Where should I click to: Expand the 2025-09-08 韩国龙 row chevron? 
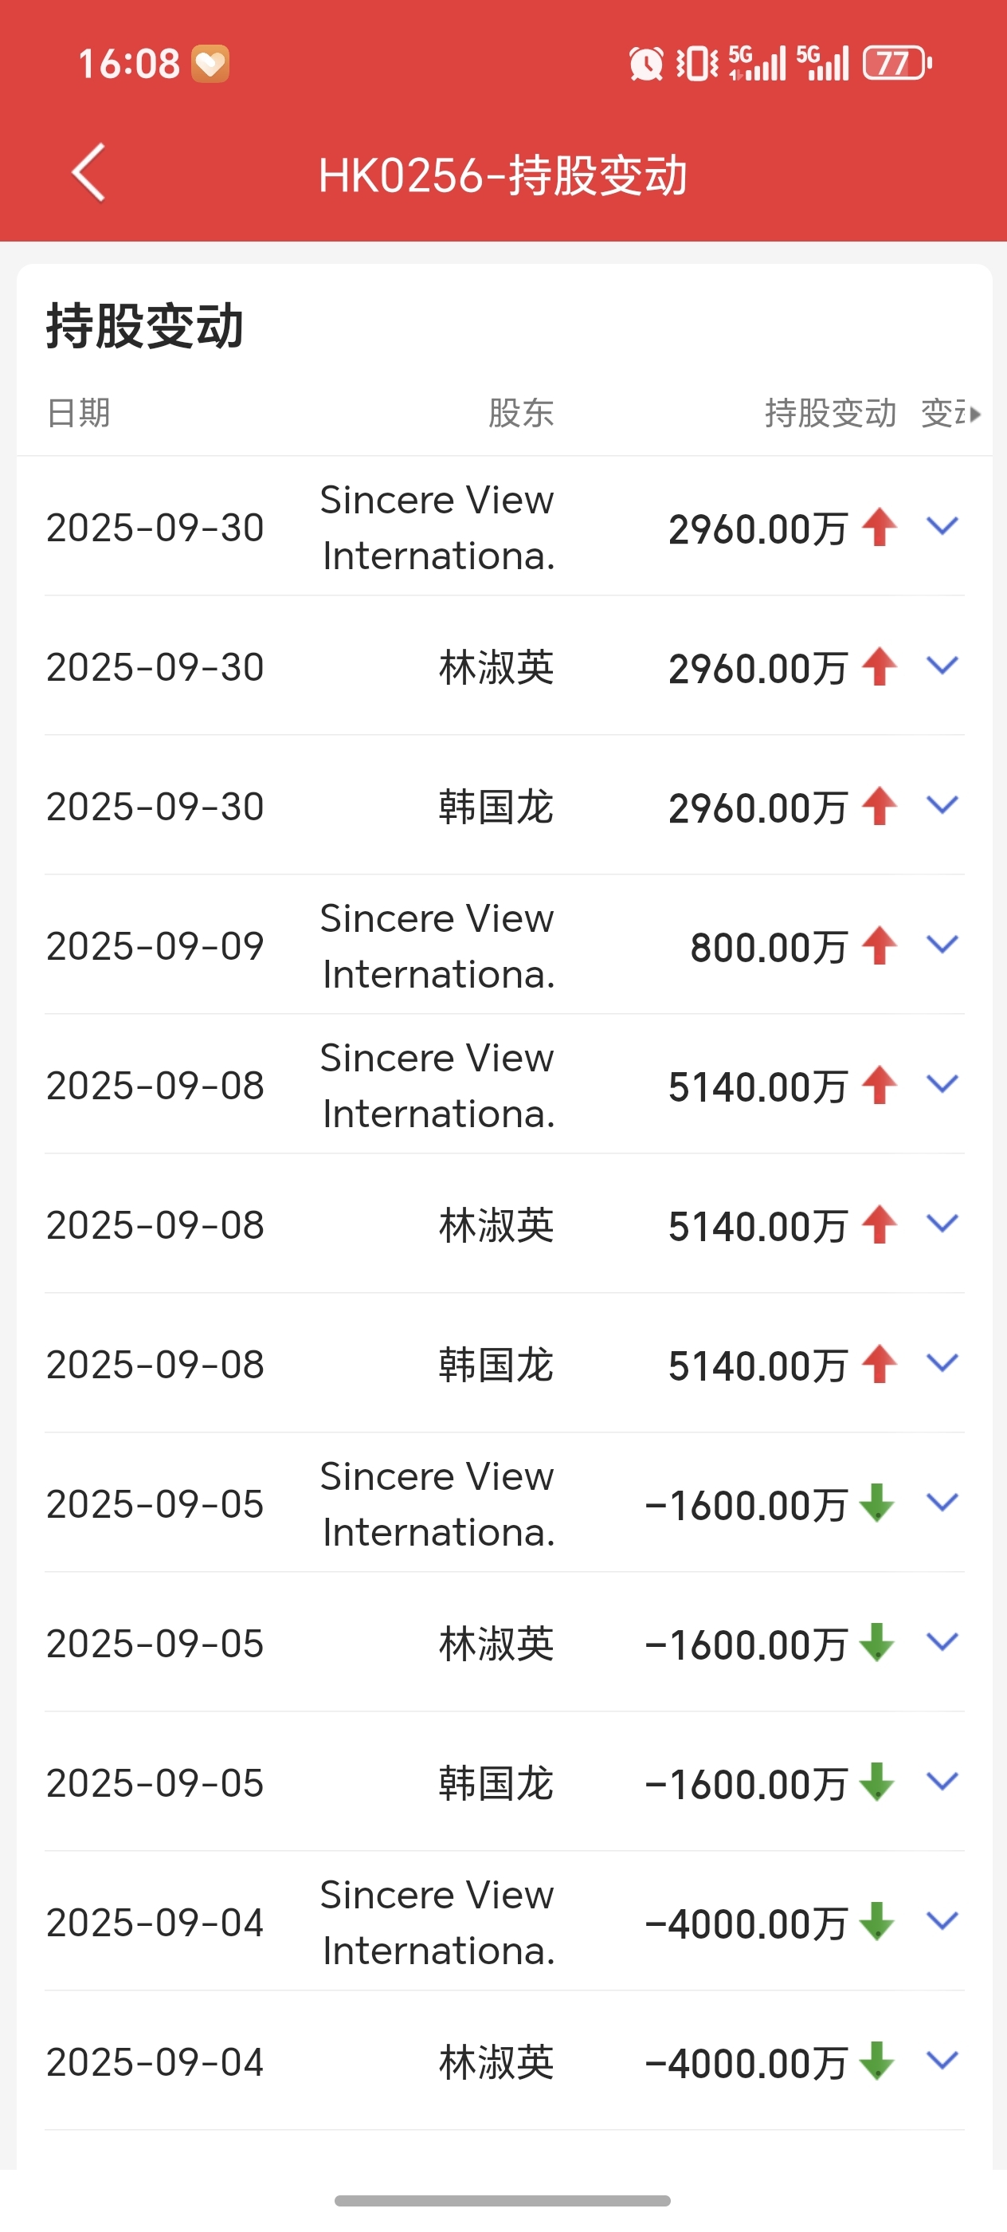coord(942,1363)
